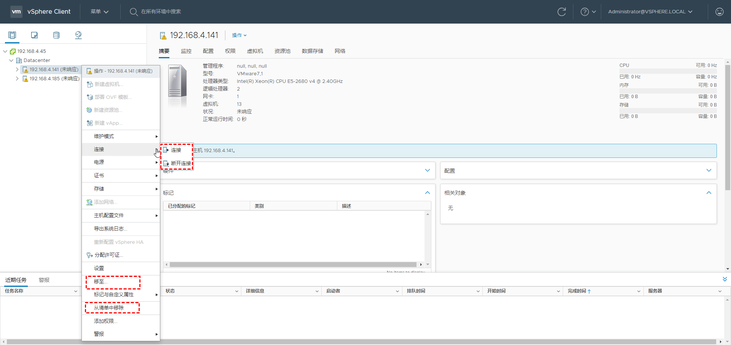Choose 移至 from context menu
Viewport: 731px width, 345px height.
(121, 282)
